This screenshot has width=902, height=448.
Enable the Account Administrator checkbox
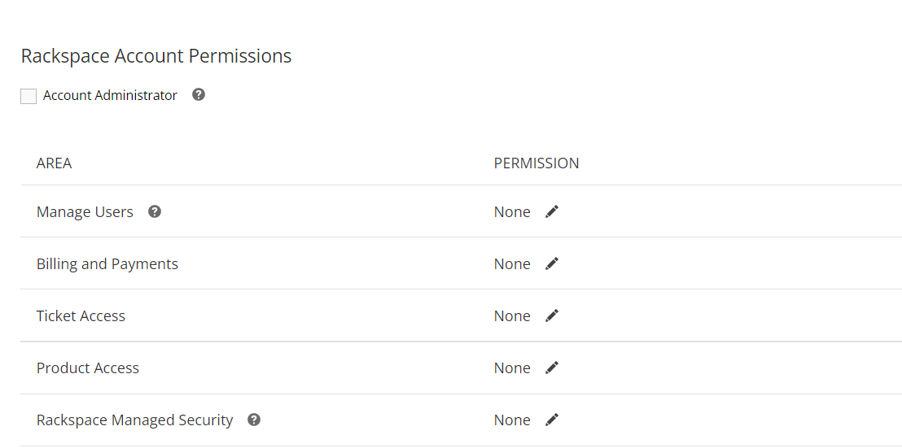[x=28, y=96]
